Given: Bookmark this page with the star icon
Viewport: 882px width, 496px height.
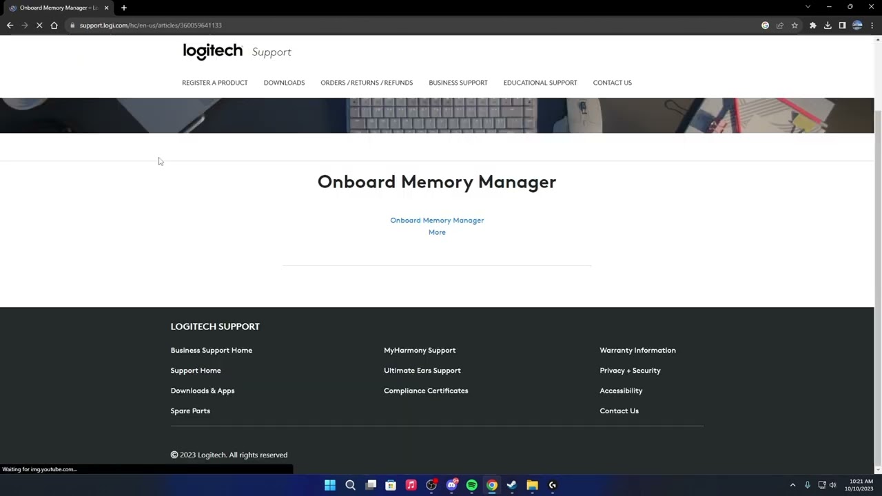Looking at the screenshot, I should pyautogui.click(x=794, y=25).
